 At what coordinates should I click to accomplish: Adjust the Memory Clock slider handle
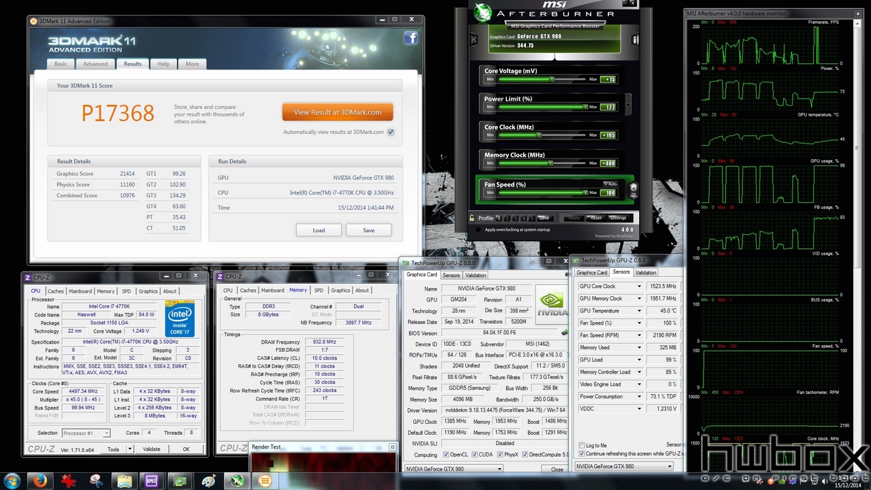(x=550, y=163)
